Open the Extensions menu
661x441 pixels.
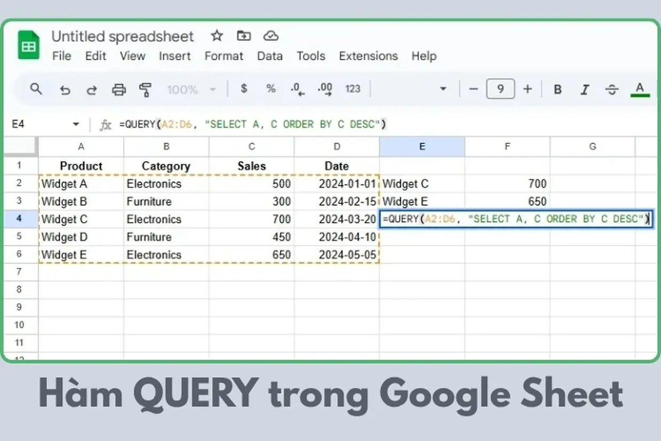368,56
